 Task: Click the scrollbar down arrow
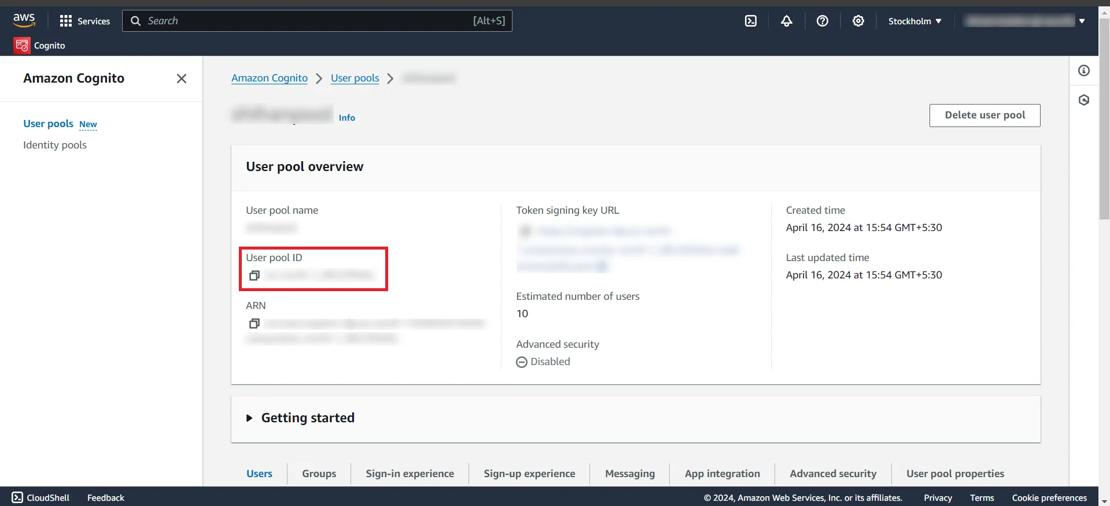(1104, 501)
